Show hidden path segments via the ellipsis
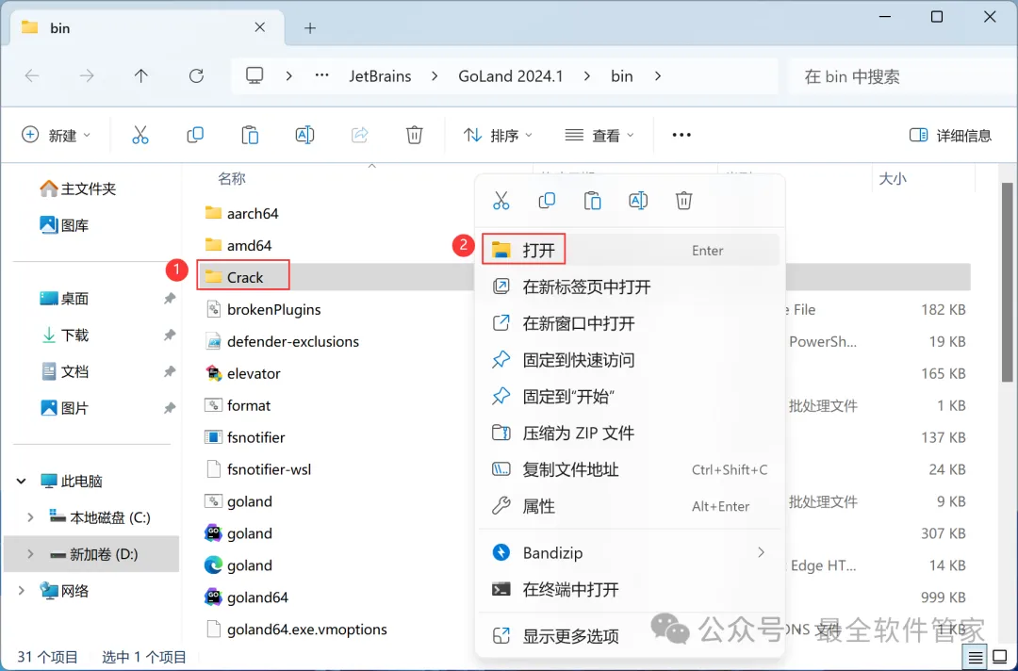 (322, 76)
